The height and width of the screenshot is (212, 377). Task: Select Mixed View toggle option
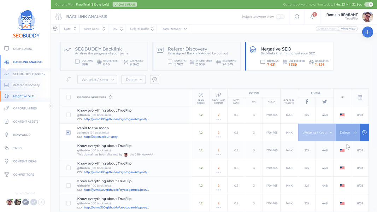(x=348, y=29)
